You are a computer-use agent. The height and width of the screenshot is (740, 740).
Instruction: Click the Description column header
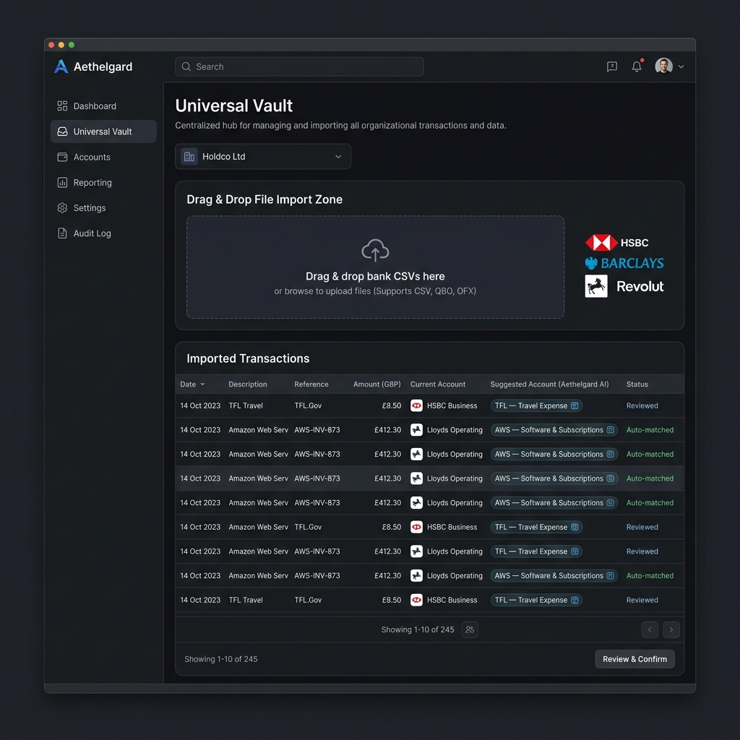coord(248,384)
